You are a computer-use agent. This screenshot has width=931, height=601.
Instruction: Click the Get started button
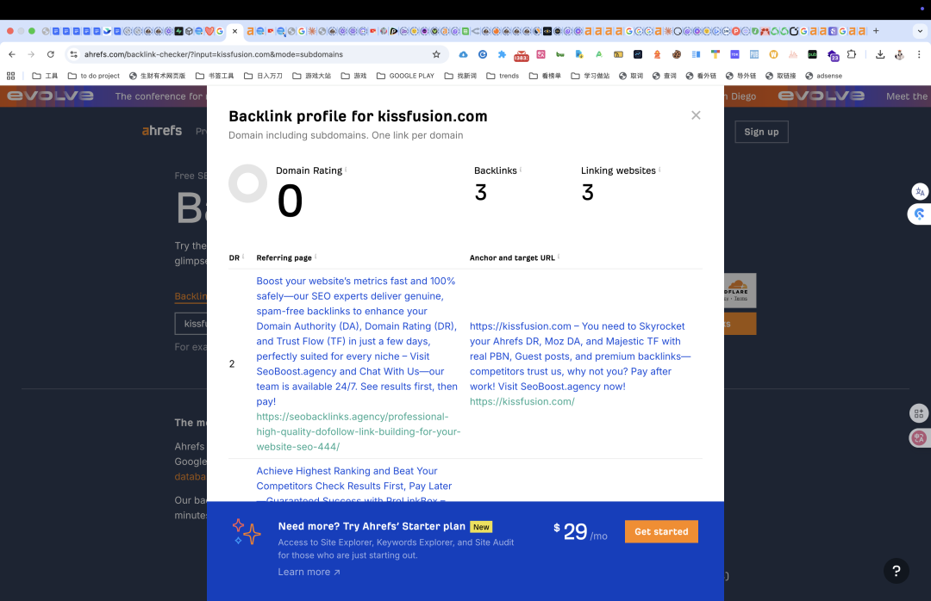(x=661, y=531)
